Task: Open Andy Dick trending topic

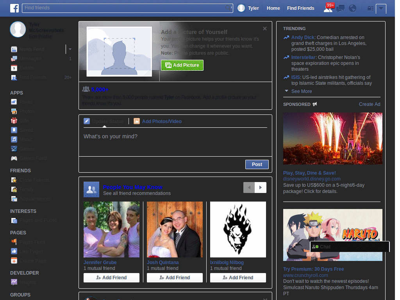Action: pos(303,37)
